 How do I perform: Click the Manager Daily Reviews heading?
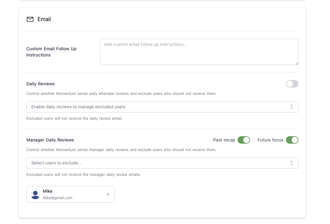(x=50, y=140)
